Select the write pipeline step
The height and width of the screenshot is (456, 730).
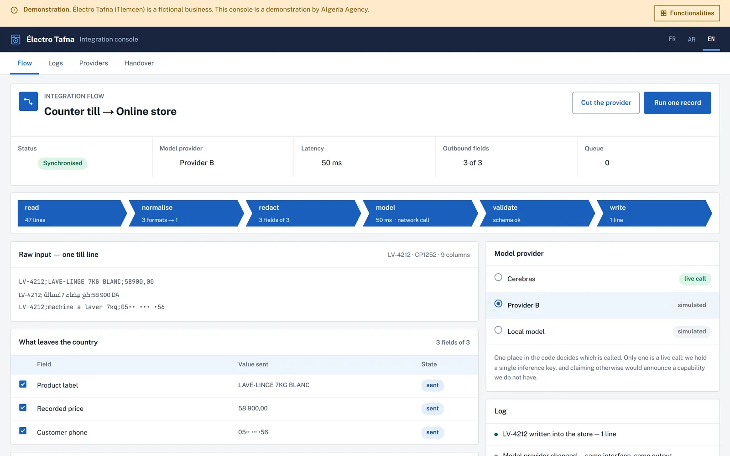point(654,213)
